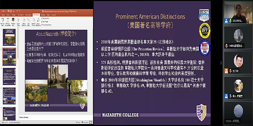This screenshot has width=253, height=126.
Task: Select the highlighted second slide thumbnail
Action: [x=9, y=57]
